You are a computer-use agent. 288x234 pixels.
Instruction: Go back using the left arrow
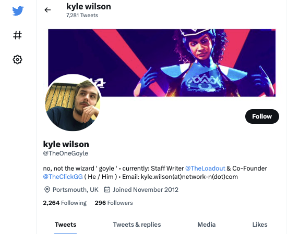tap(47, 10)
